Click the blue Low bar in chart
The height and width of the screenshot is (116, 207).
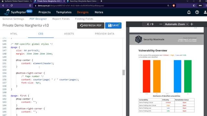(x=178, y=76)
